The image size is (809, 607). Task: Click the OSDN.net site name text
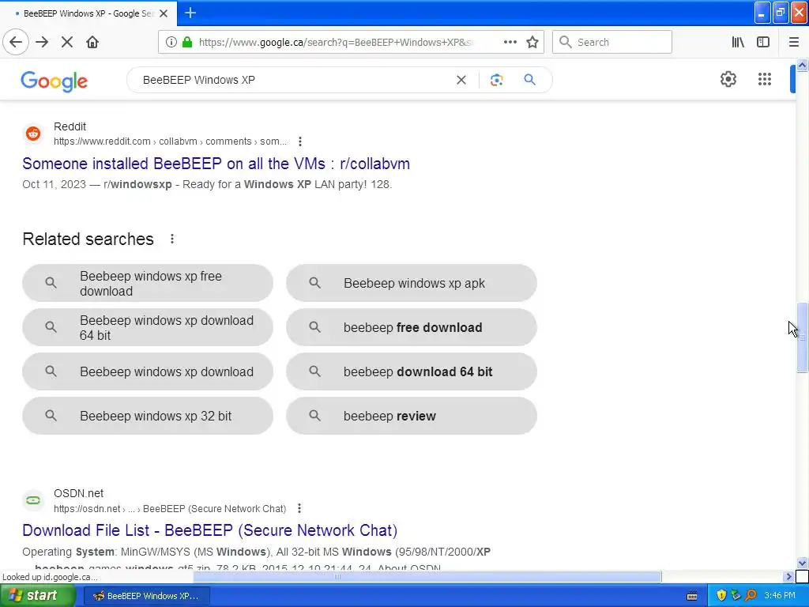78,493
